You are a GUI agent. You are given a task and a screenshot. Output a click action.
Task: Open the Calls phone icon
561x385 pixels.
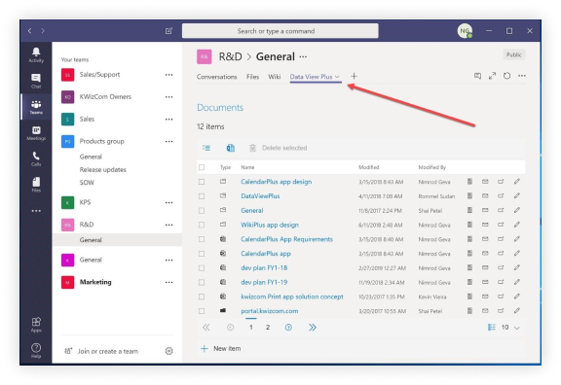[x=36, y=158]
